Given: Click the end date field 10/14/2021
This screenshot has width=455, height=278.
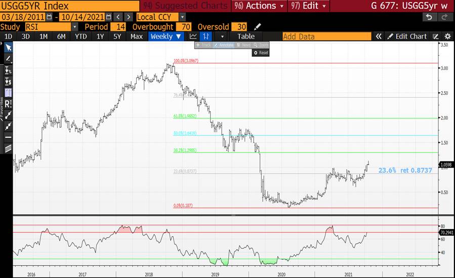Looking at the screenshot, I should 82,17.
